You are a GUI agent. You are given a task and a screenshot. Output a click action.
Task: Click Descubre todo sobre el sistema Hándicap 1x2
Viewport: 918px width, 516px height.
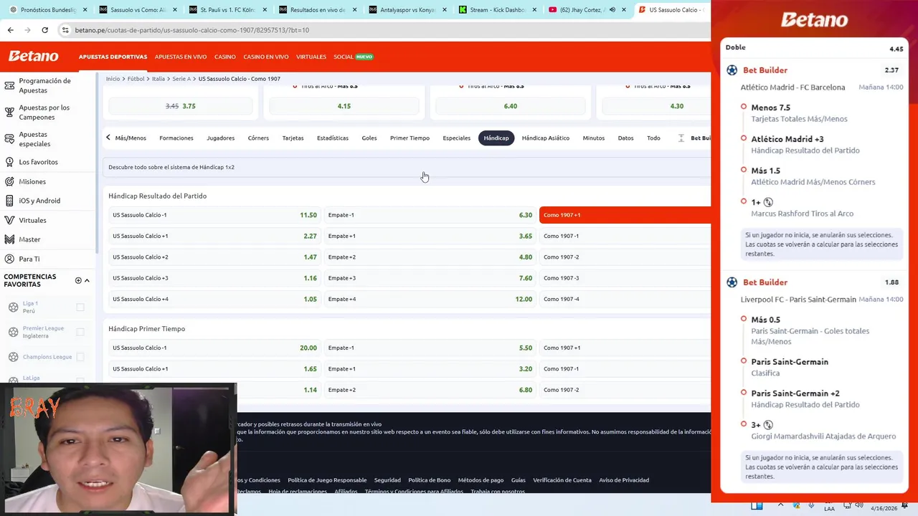(171, 167)
